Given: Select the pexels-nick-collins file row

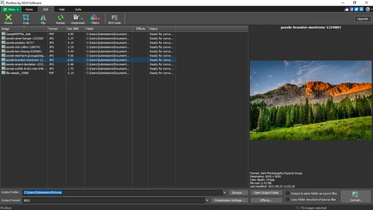Looking at the screenshot, I should (x=88, y=47).
